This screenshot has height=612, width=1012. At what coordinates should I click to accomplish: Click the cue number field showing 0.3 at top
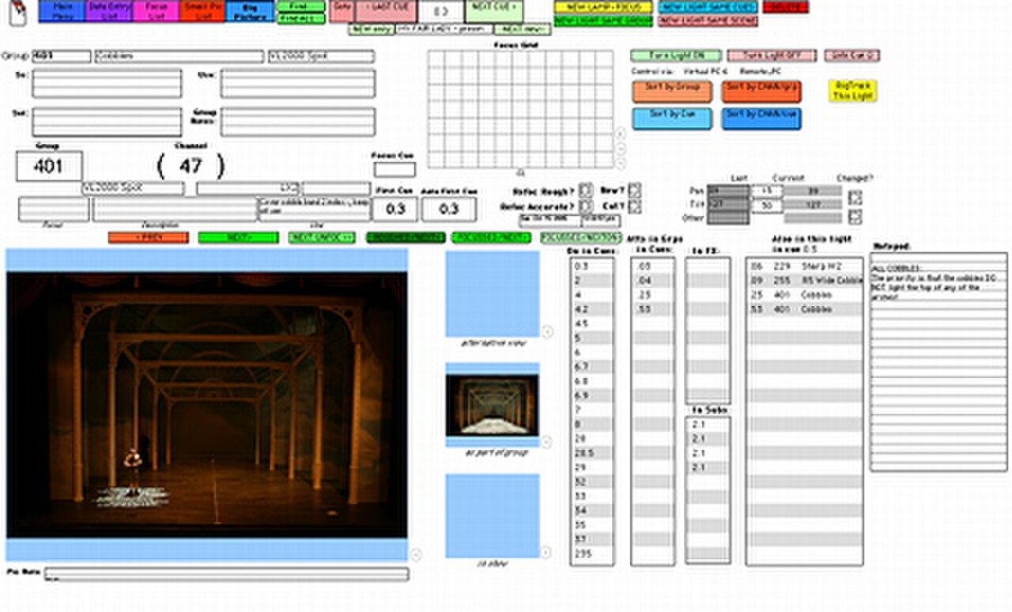tap(441, 11)
